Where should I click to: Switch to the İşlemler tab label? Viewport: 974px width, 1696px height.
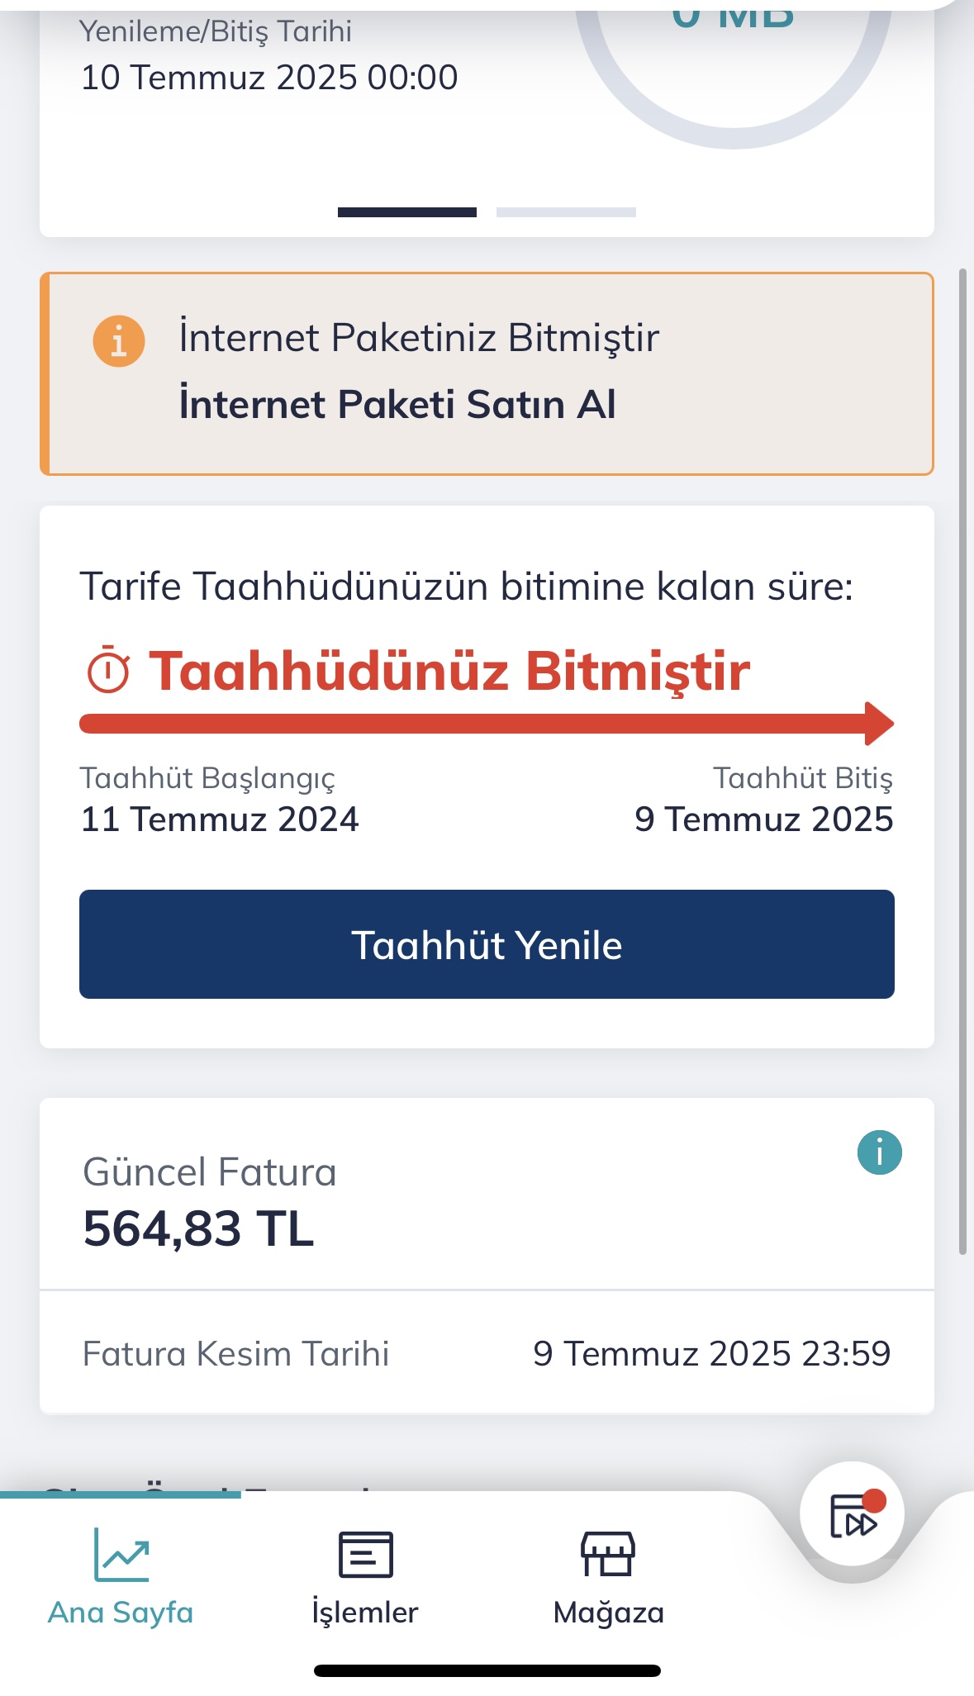pyautogui.click(x=365, y=1612)
